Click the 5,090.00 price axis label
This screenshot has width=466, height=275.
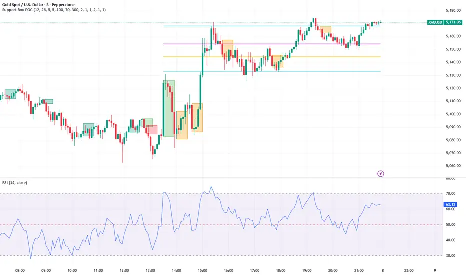pyautogui.click(x=453, y=127)
